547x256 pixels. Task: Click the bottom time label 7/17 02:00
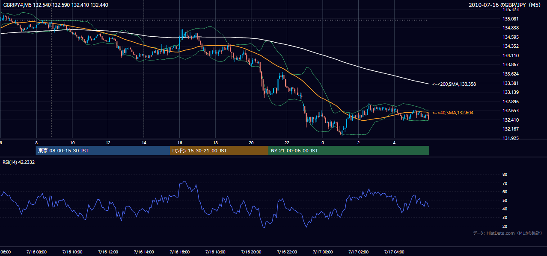[359, 252]
